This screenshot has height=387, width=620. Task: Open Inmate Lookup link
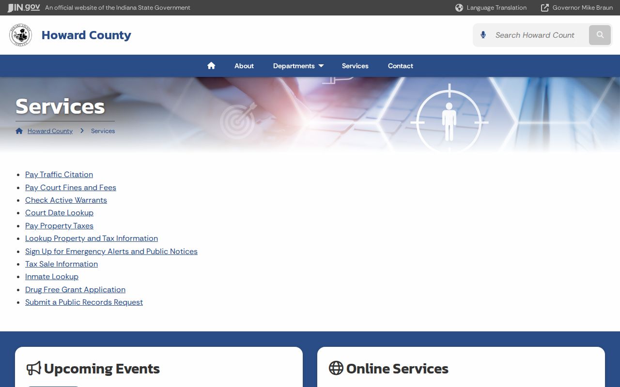click(x=52, y=277)
